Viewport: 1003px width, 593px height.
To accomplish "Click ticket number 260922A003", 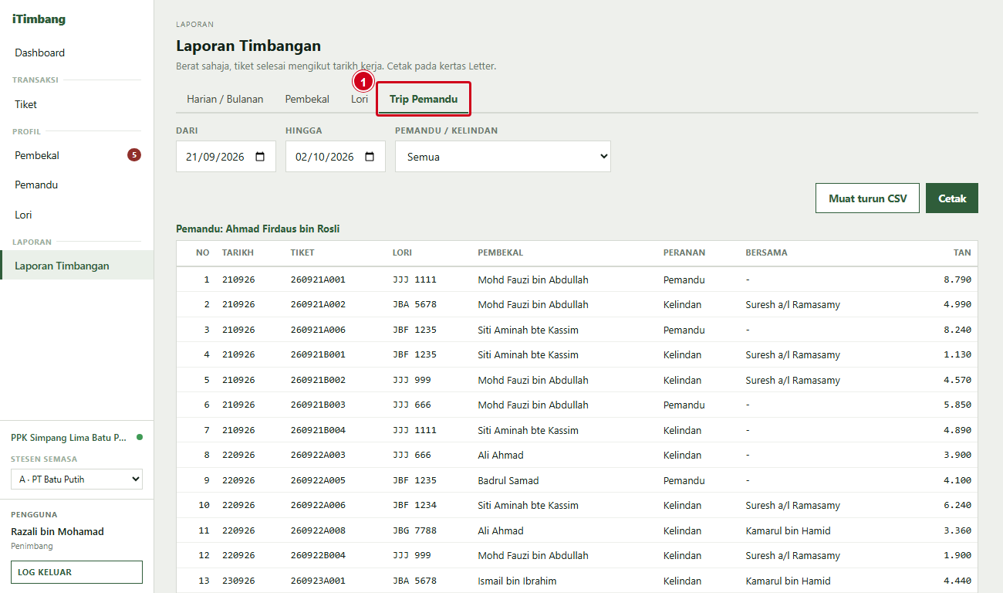I will point(318,455).
